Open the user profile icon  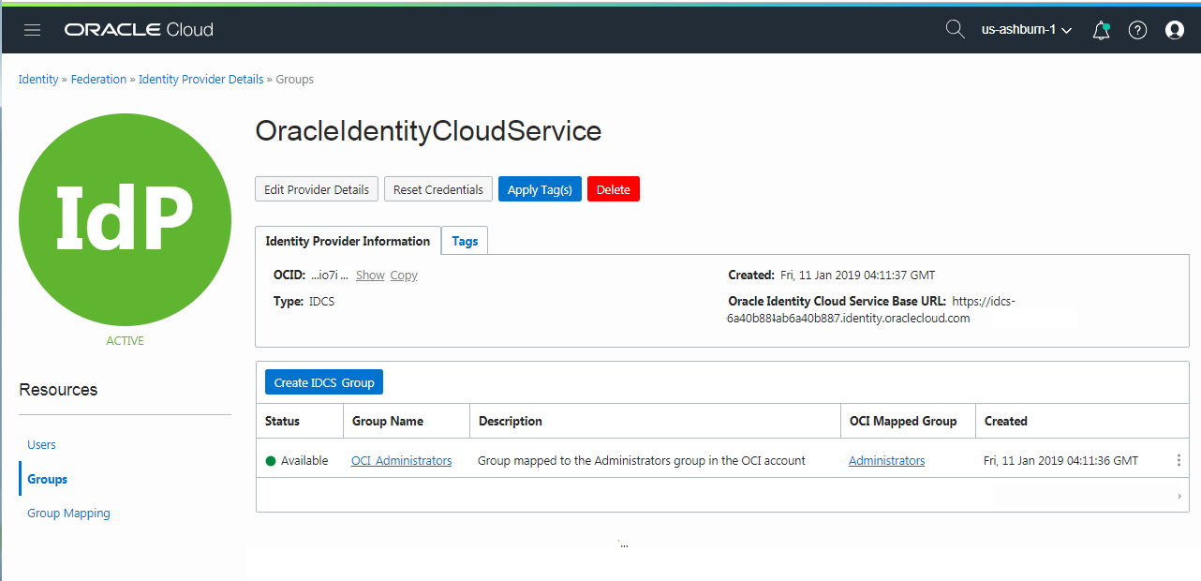coord(1174,29)
